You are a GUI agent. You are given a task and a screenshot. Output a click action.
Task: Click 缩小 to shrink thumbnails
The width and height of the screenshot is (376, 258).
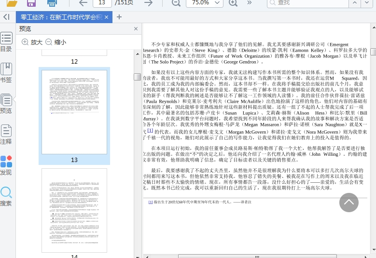[x=56, y=42]
